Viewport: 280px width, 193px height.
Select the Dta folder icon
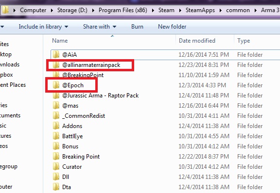click(x=56, y=187)
